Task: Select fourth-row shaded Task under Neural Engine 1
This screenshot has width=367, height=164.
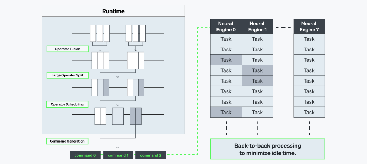Action: click(257, 70)
